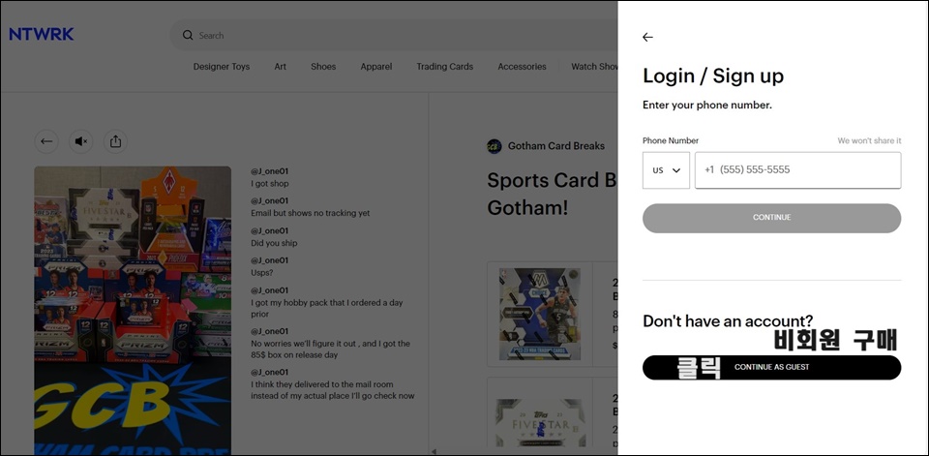
Task: Open the US country code dropdown
Action: [666, 170]
